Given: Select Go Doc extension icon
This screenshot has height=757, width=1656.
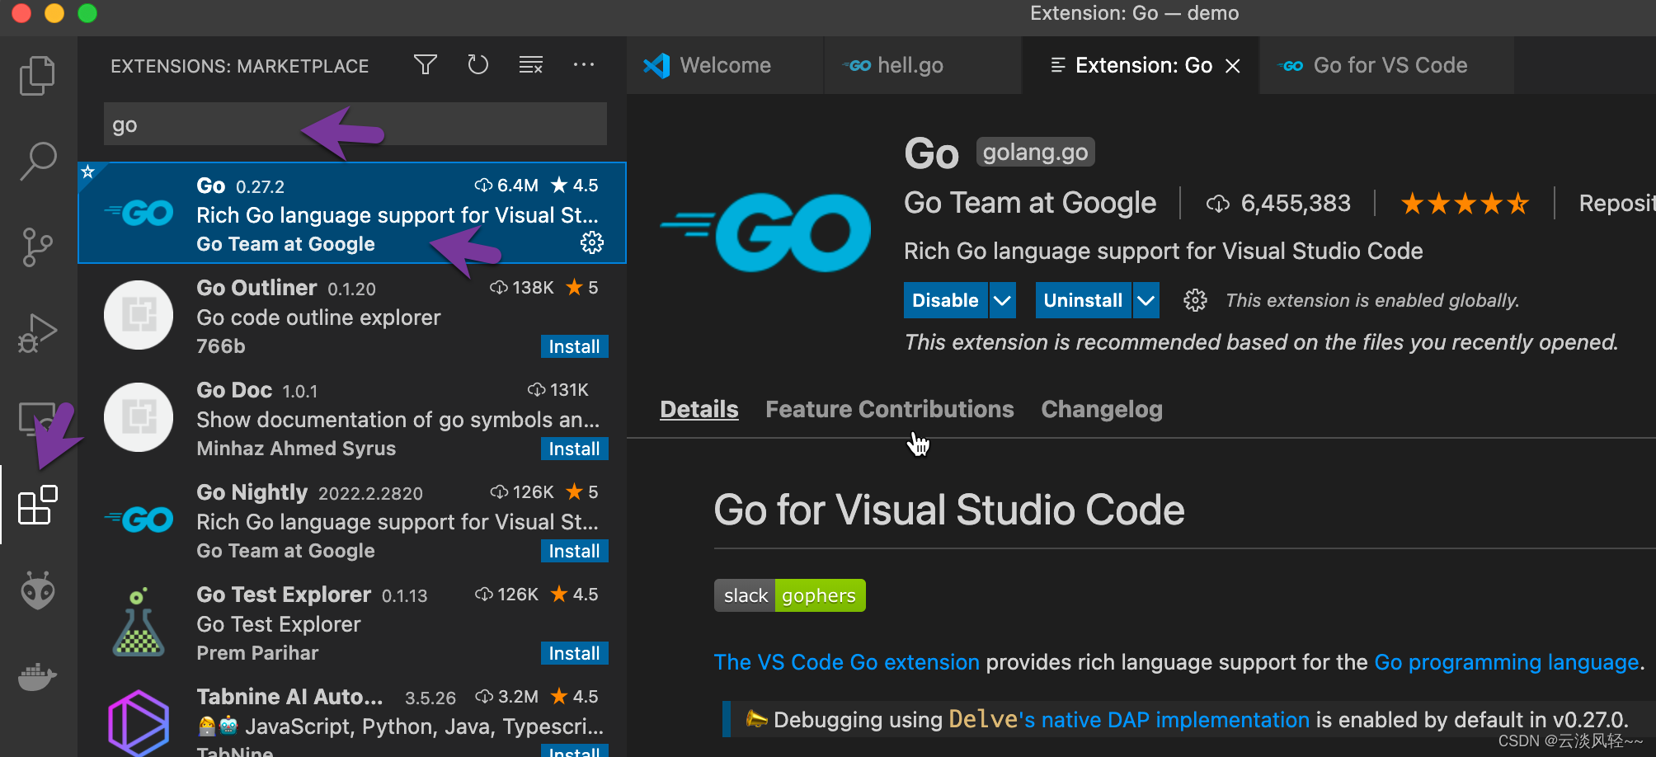Looking at the screenshot, I should click(139, 417).
